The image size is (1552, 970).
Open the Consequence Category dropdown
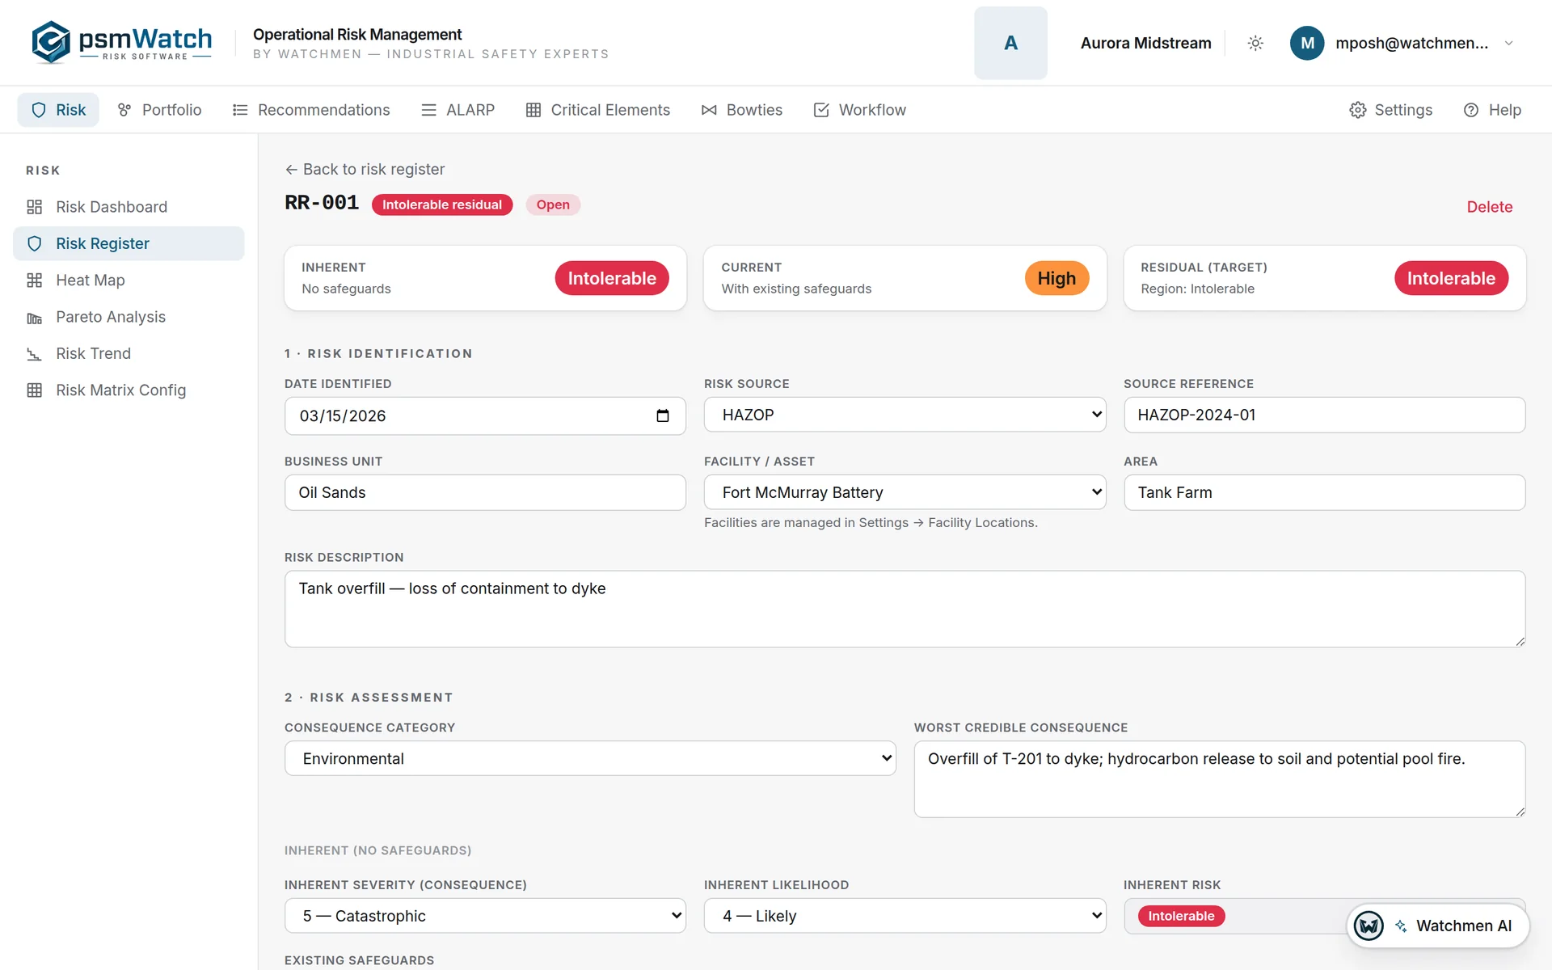[x=590, y=758]
